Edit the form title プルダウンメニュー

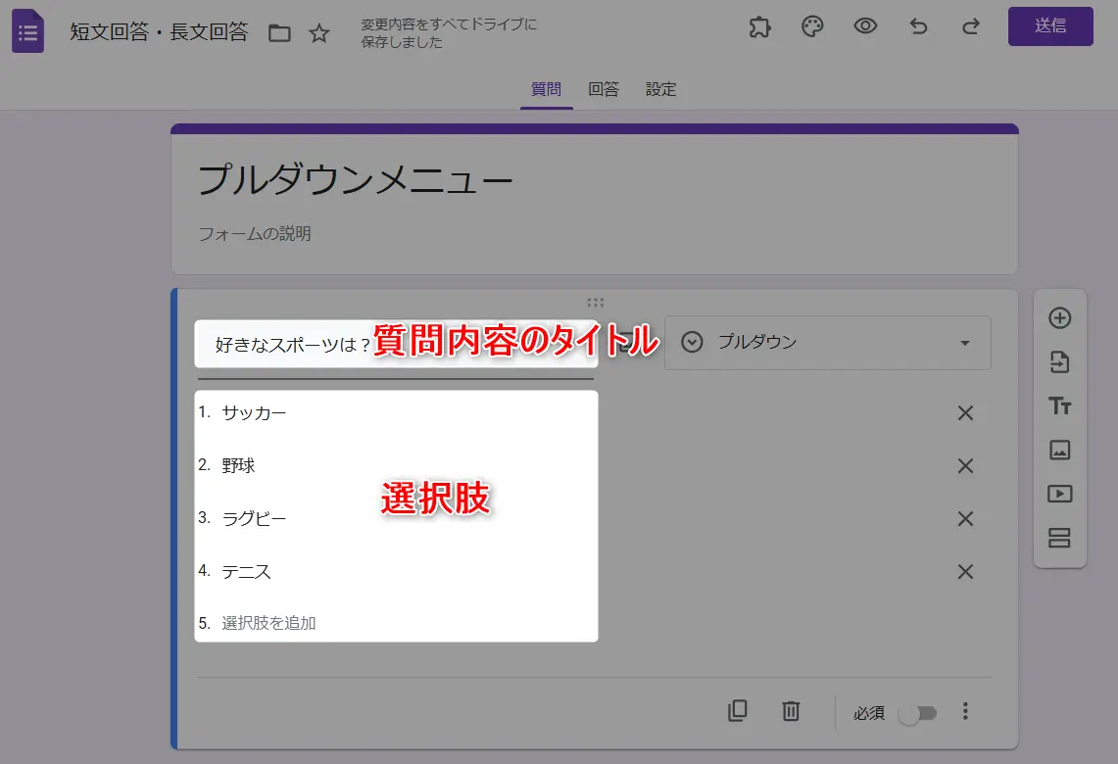tap(355, 179)
